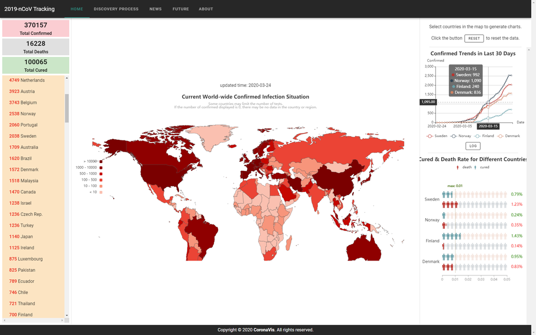Select the 1000 - 10000 legend swatch

(x=101, y=167)
